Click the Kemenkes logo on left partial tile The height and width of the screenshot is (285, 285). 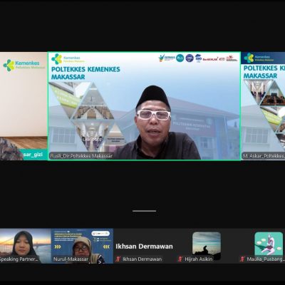(24, 65)
